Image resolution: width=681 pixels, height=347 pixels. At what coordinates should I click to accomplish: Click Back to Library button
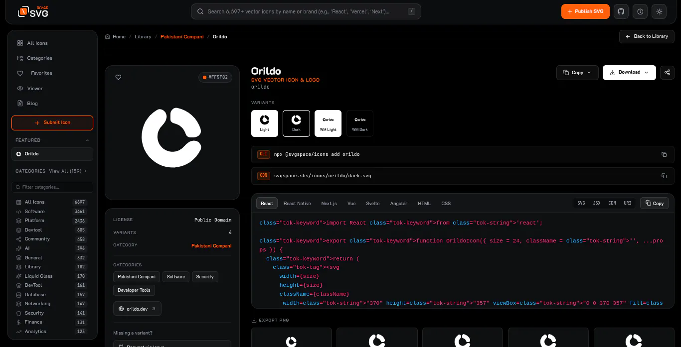(x=647, y=36)
